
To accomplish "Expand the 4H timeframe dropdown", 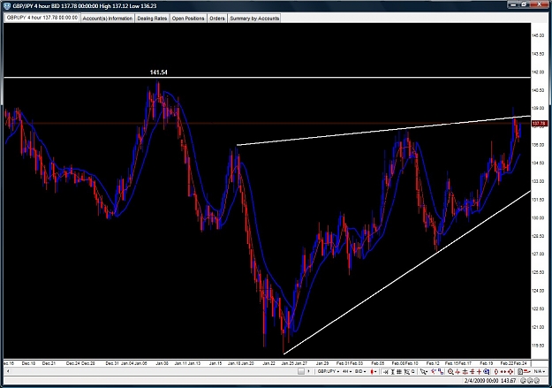I will [347, 371].
